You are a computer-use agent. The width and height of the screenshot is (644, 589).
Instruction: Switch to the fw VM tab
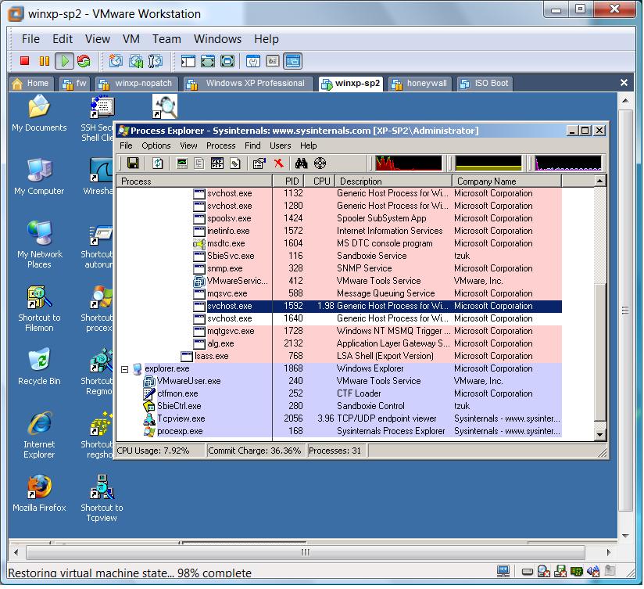click(x=75, y=84)
